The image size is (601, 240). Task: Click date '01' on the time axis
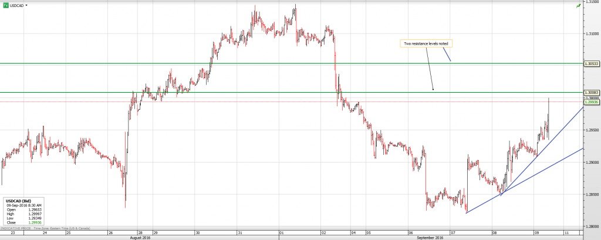tap(282, 233)
